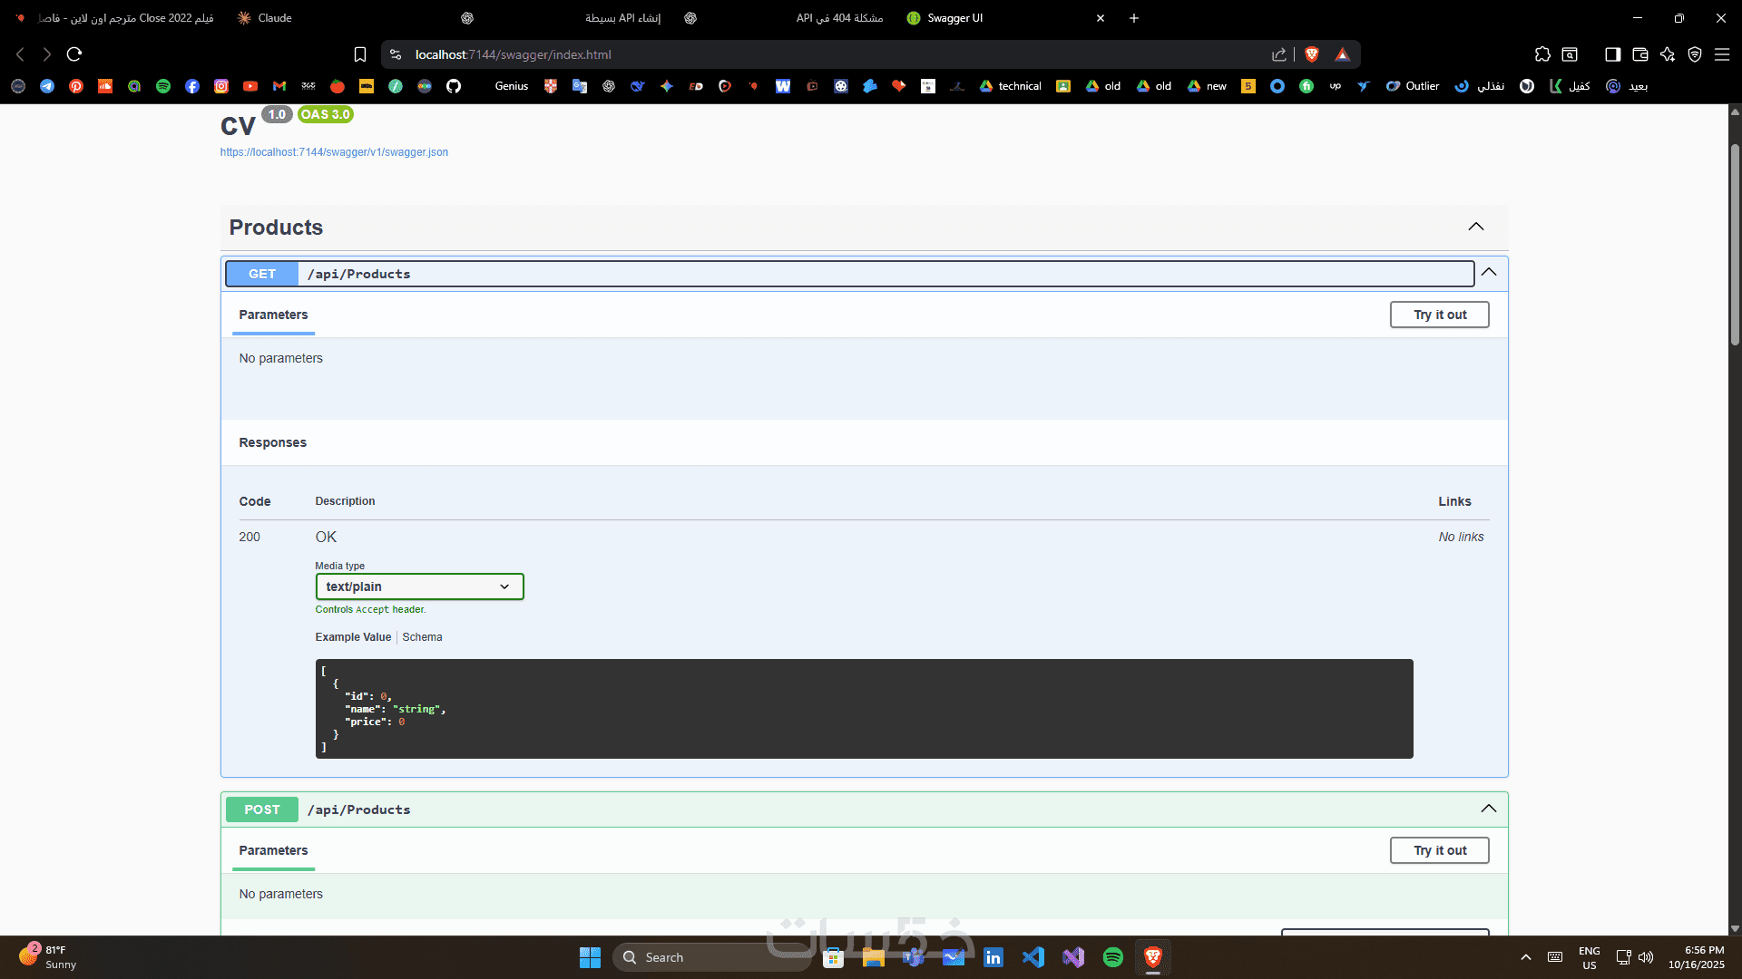Switch to the Claude browser tab

point(274,18)
